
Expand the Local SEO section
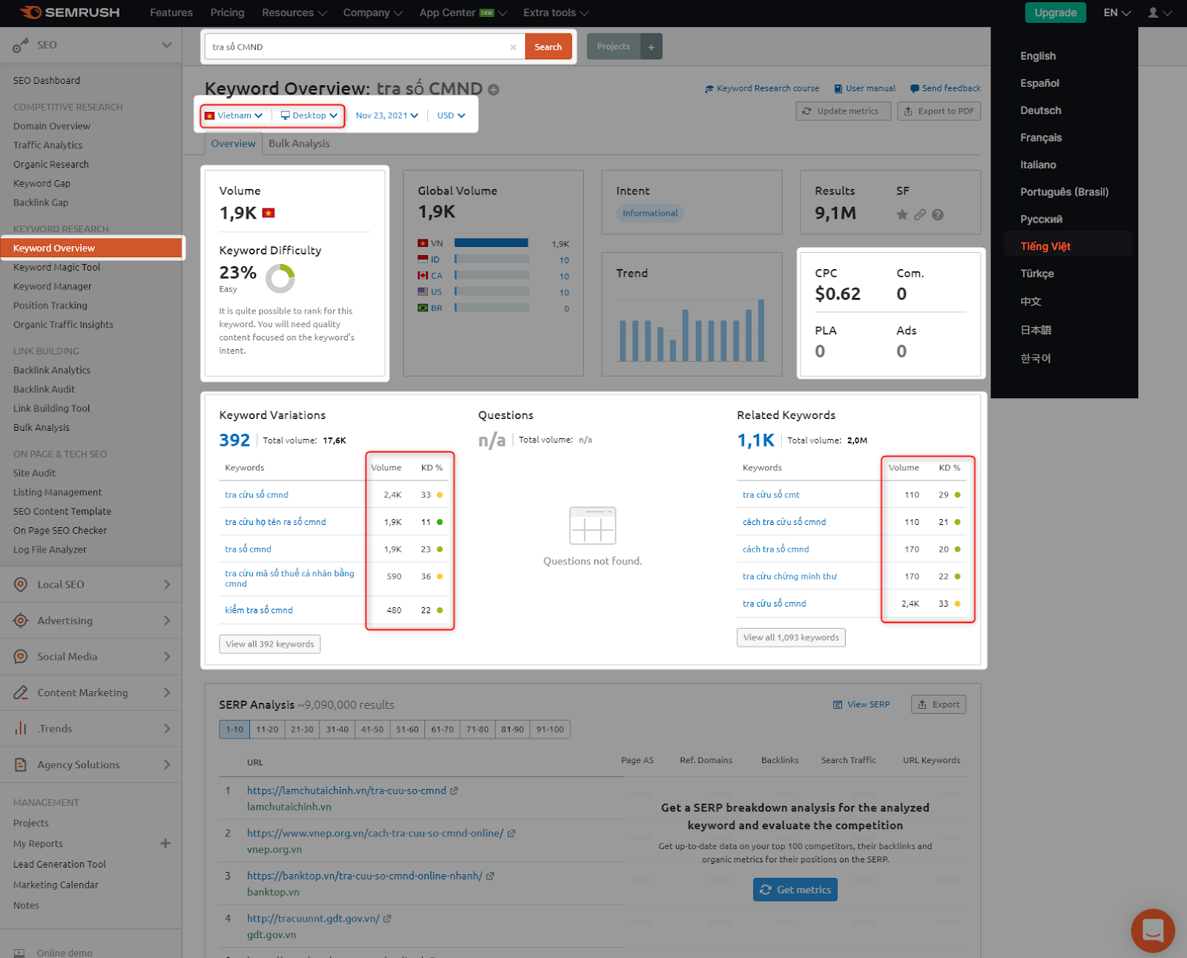tap(167, 584)
